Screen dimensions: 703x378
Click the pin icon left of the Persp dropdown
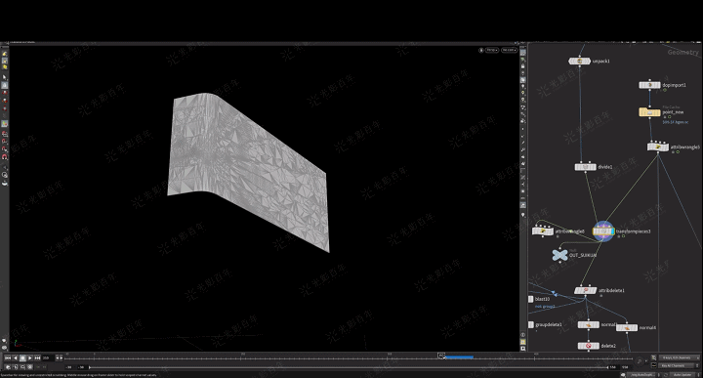point(481,50)
